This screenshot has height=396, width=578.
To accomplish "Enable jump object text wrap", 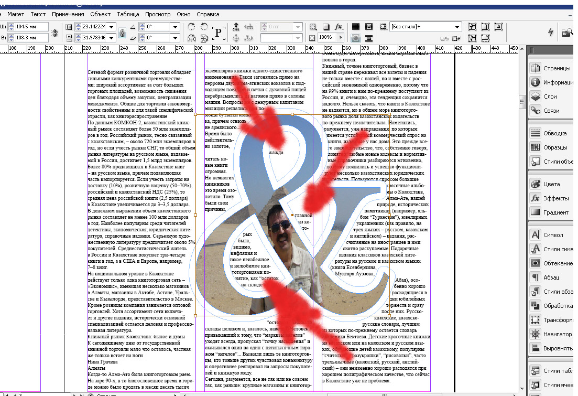I will click(x=368, y=38).
